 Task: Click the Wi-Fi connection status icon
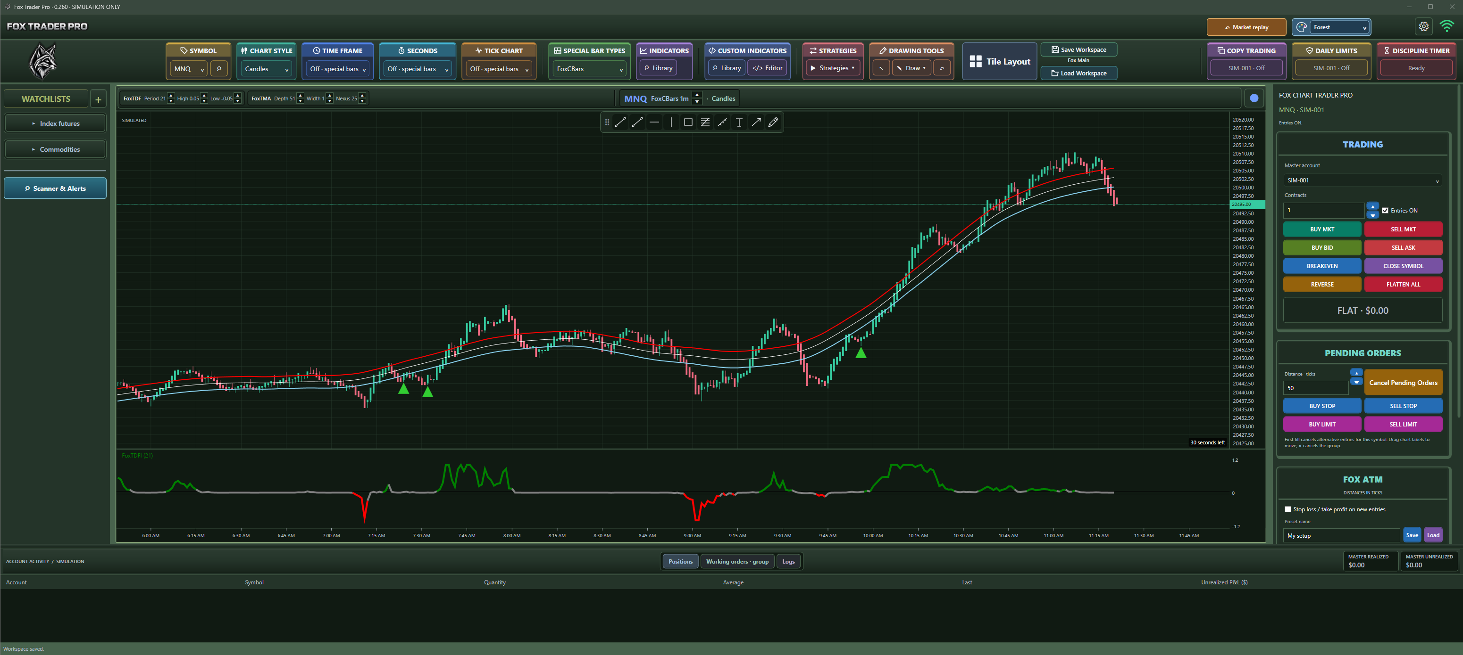[1447, 27]
